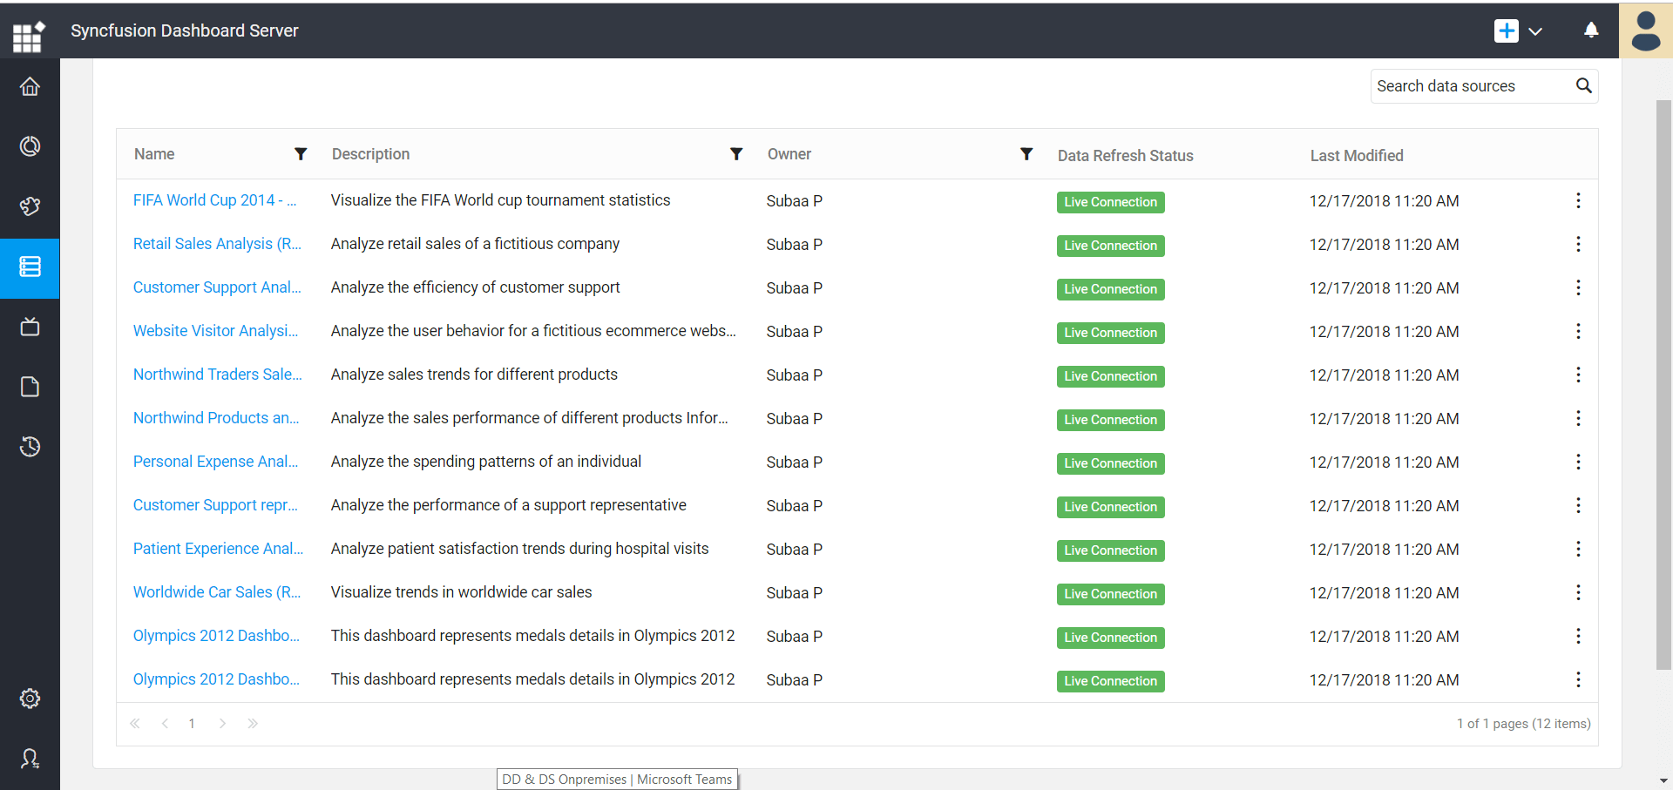This screenshot has width=1673, height=790.
Task: Click the notification bell icon
Action: [1590, 30]
